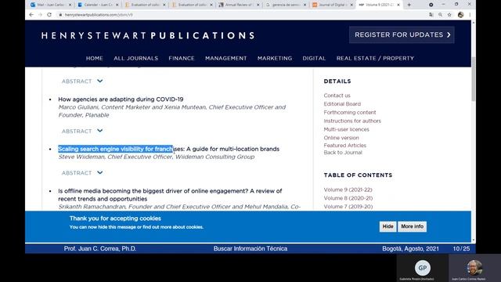Open the MARKETING navigation item
Image resolution: width=501 pixels, height=282 pixels.
pyautogui.click(x=275, y=58)
